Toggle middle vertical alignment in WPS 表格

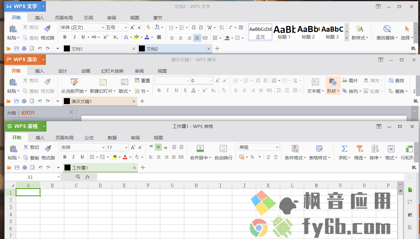(158, 147)
